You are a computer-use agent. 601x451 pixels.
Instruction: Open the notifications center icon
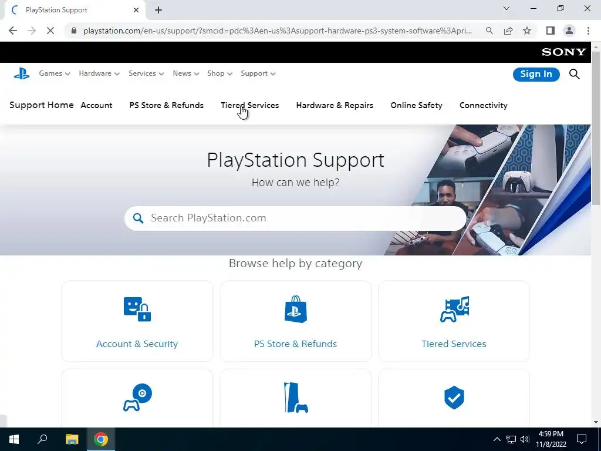coord(582,439)
